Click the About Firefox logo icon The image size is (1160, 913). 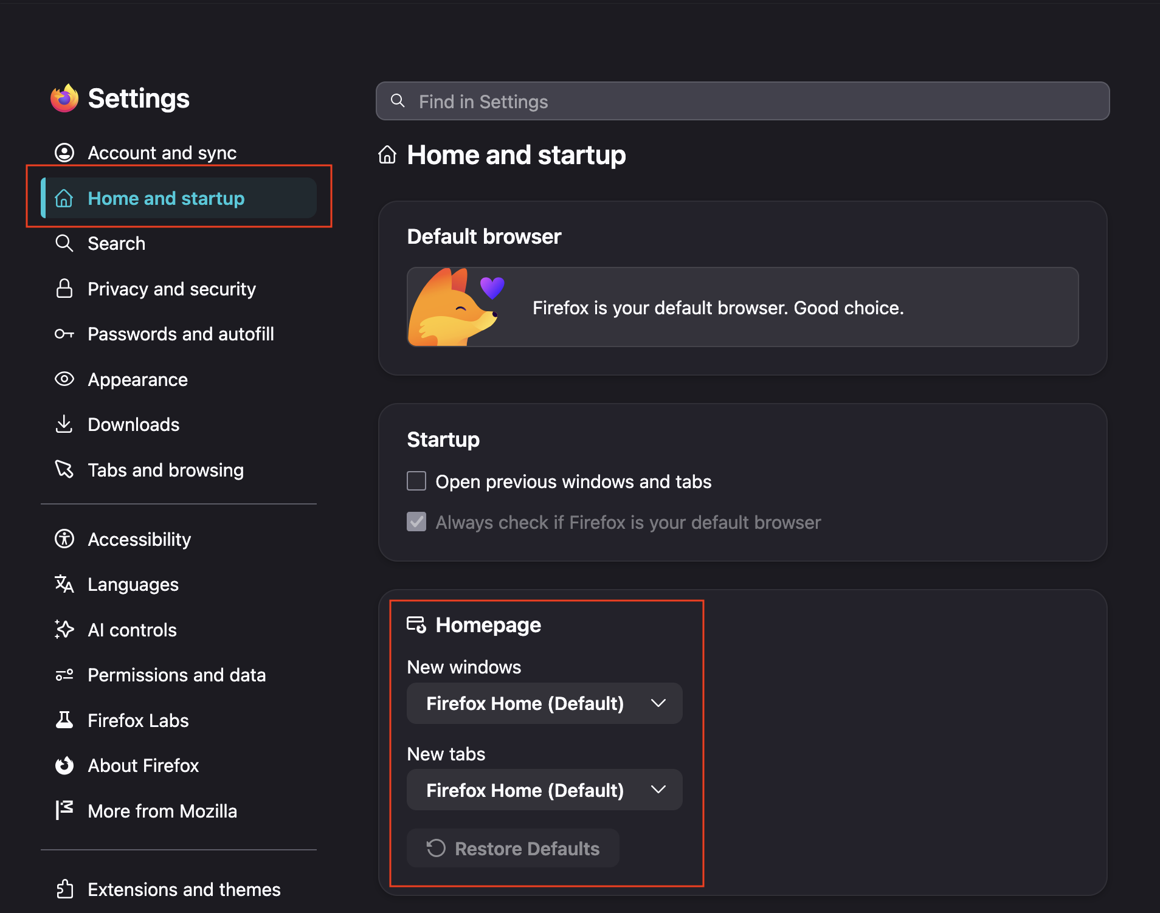(x=64, y=765)
